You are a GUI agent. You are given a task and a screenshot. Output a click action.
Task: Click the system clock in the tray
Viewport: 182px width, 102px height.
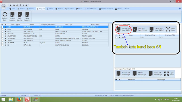176,99
